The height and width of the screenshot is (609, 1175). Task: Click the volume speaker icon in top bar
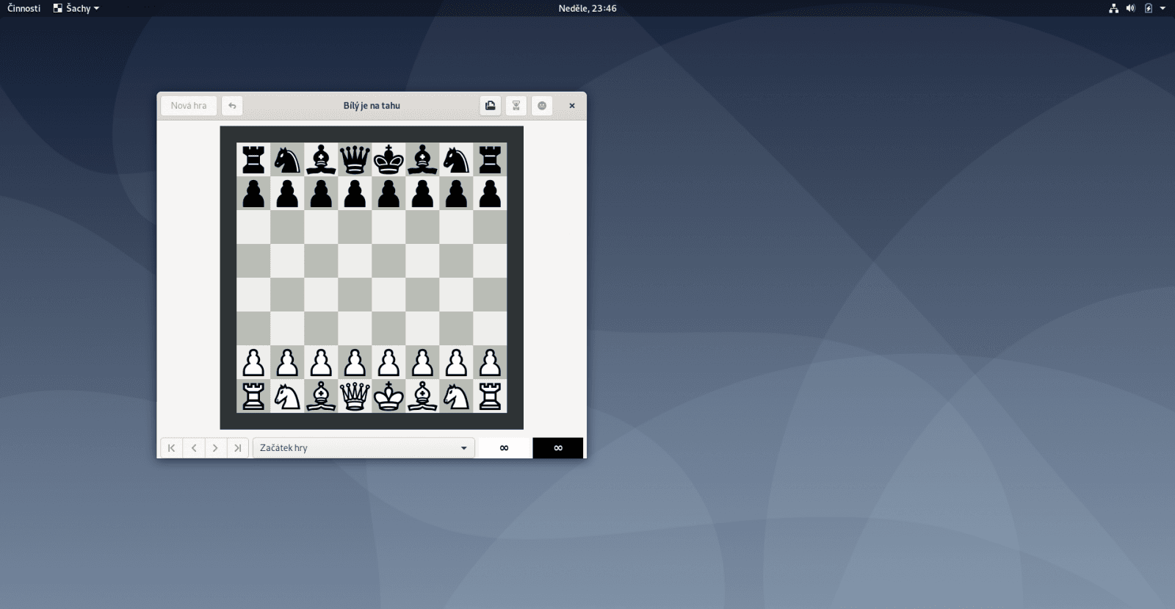pos(1131,8)
